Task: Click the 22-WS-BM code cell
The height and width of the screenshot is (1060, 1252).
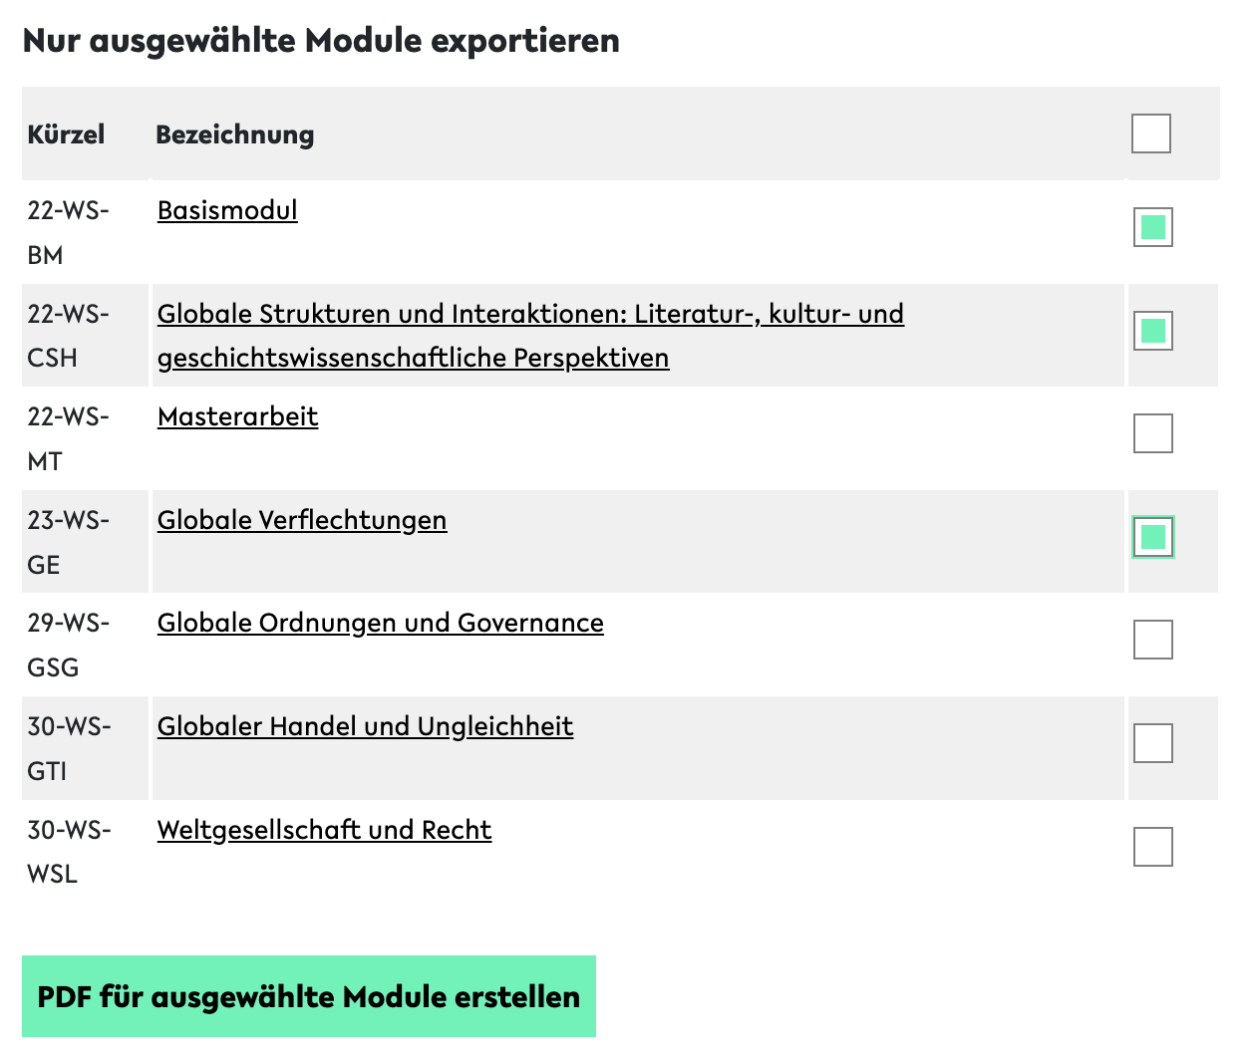Action: (x=68, y=232)
